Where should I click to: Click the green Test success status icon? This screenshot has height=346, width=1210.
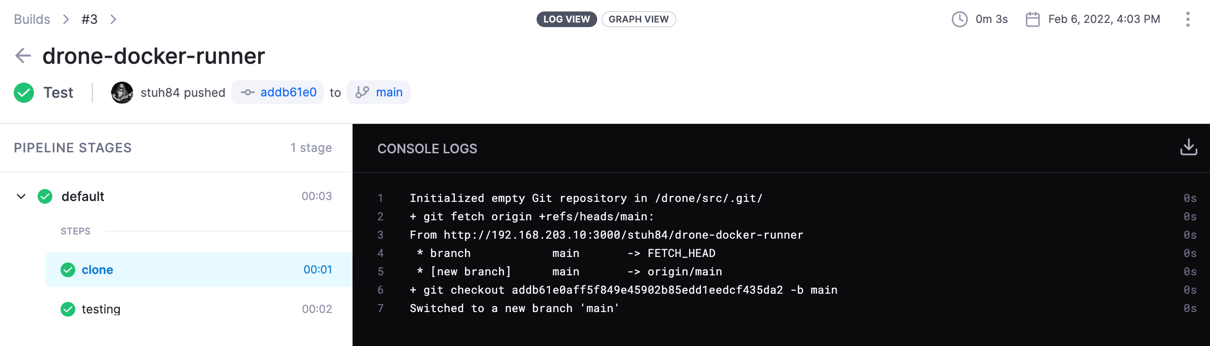(x=23, y=93)
